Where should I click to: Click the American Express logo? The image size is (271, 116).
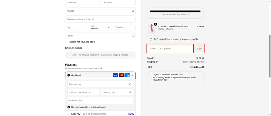pos(127,75)
